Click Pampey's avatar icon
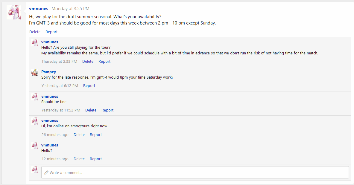This screenshot has height=185, width=354. pyautogui.click(x=35, y=72)
